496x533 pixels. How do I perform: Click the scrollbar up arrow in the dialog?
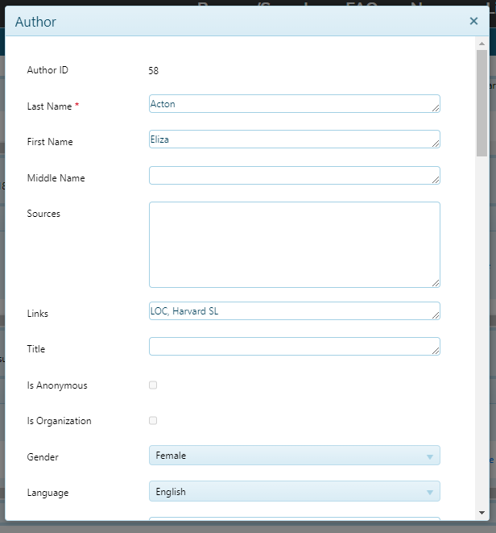pyautogui.click(x=482, y=44)
